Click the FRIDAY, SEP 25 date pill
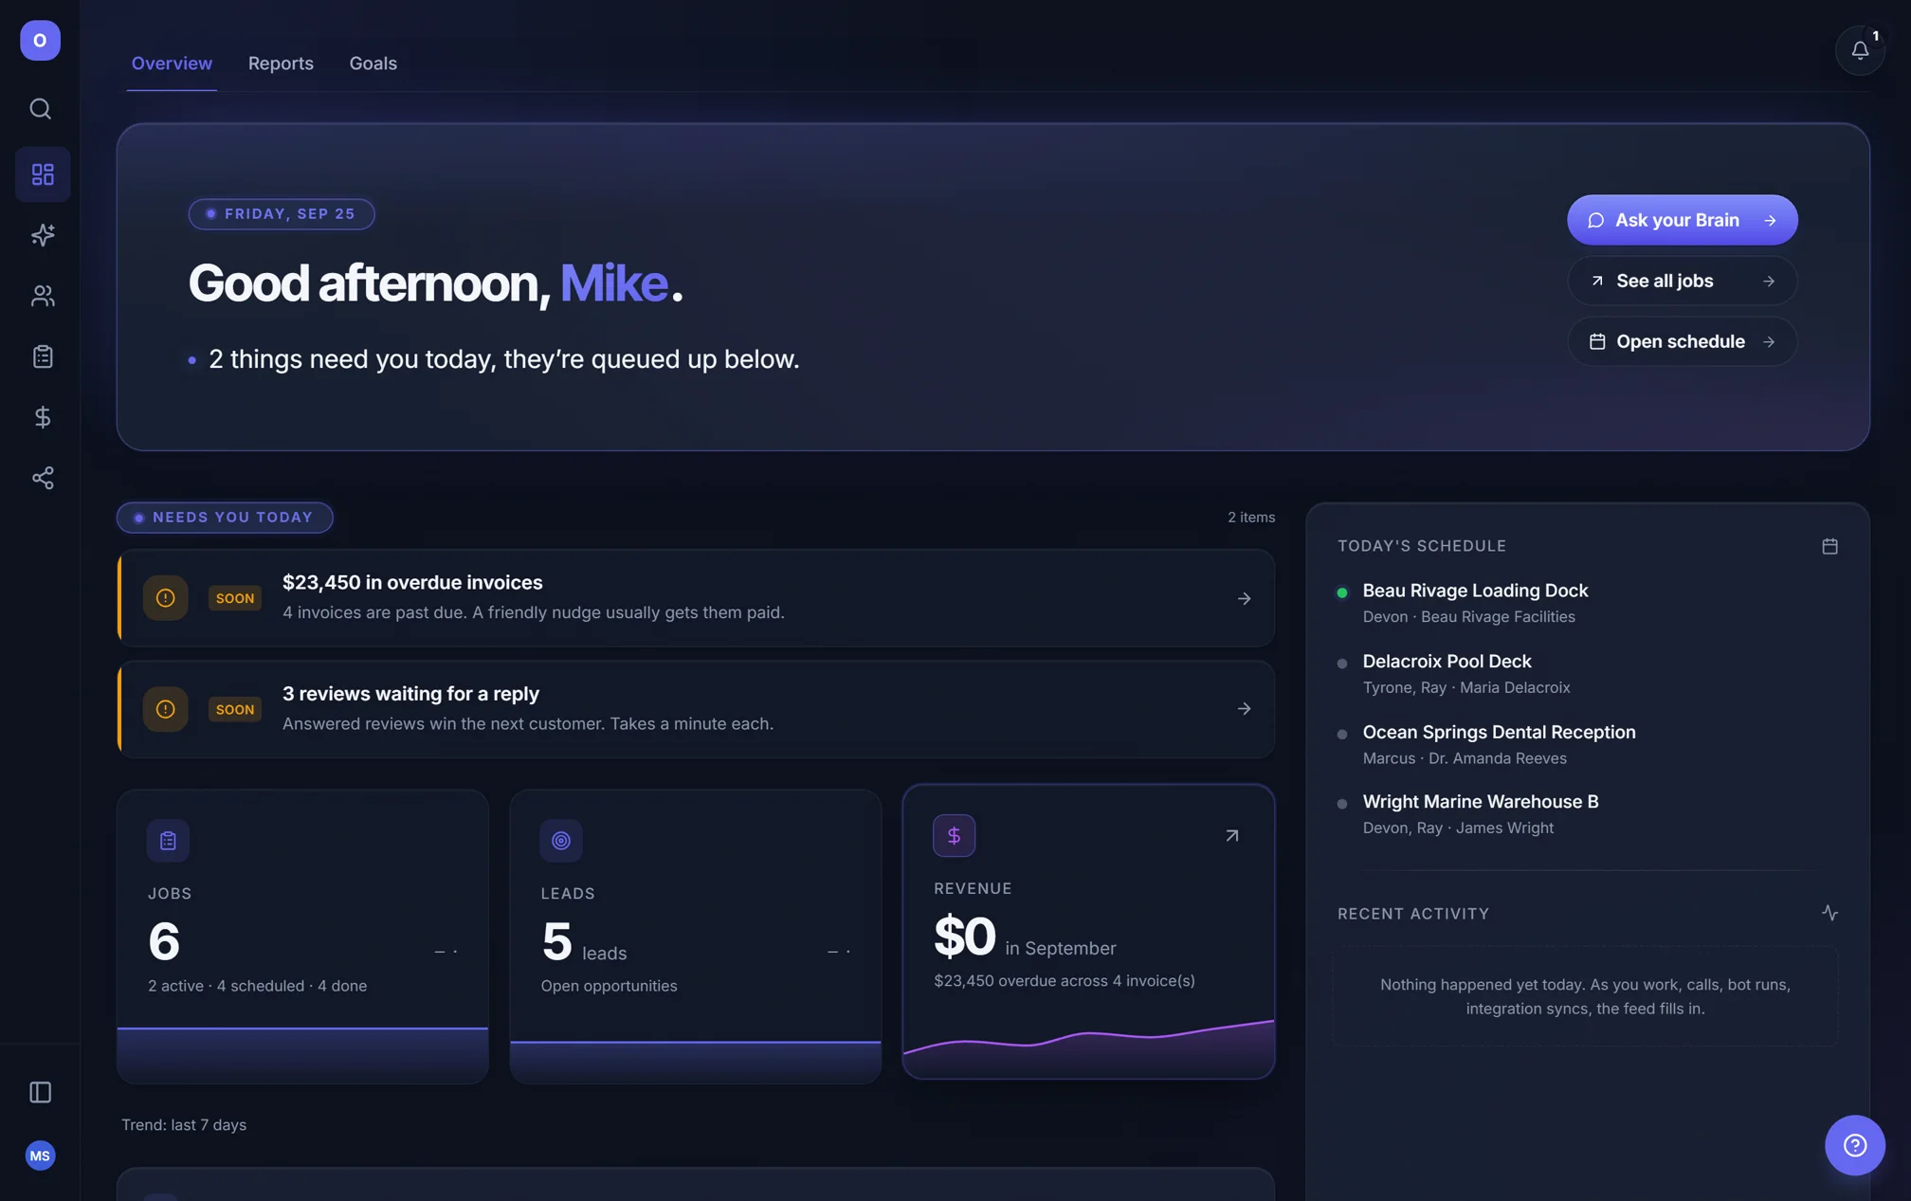1911x1201 pixels. (282, 214)
